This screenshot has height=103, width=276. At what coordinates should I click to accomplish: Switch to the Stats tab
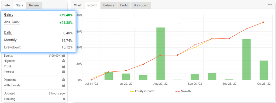[19, 5]
